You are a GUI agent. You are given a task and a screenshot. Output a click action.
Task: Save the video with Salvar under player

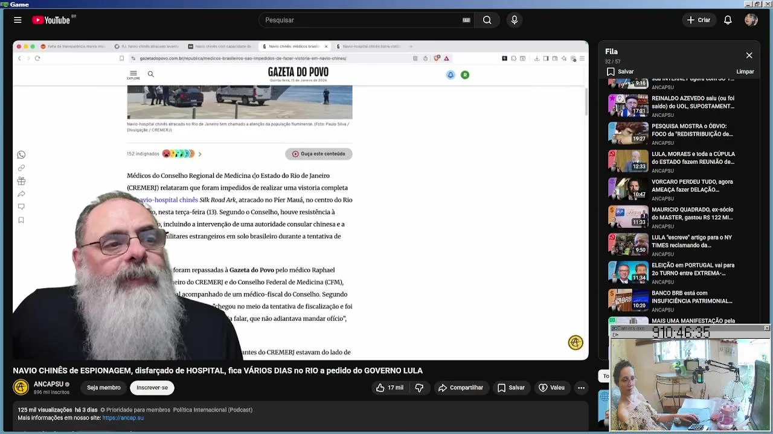[511, 388]
